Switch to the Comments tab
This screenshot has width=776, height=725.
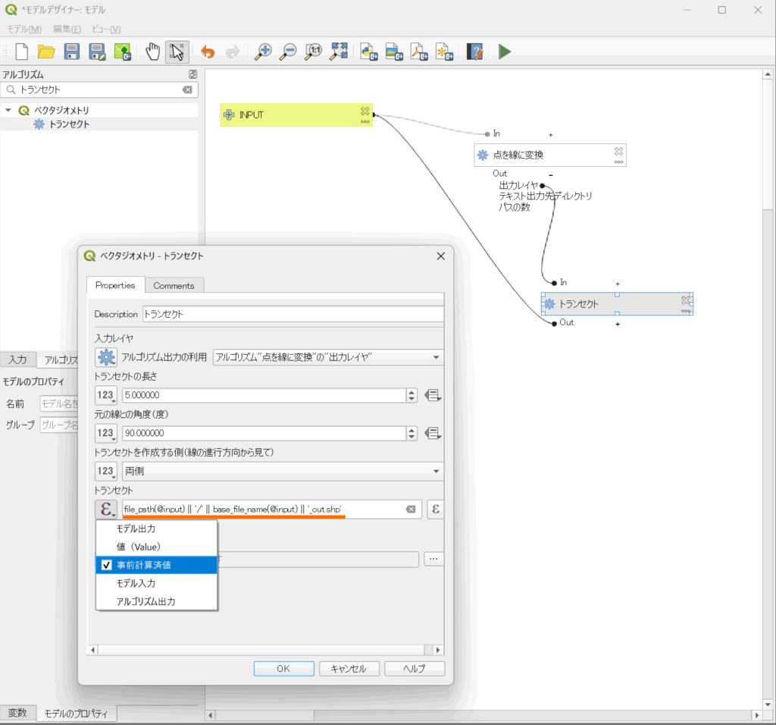pos(174,286)
